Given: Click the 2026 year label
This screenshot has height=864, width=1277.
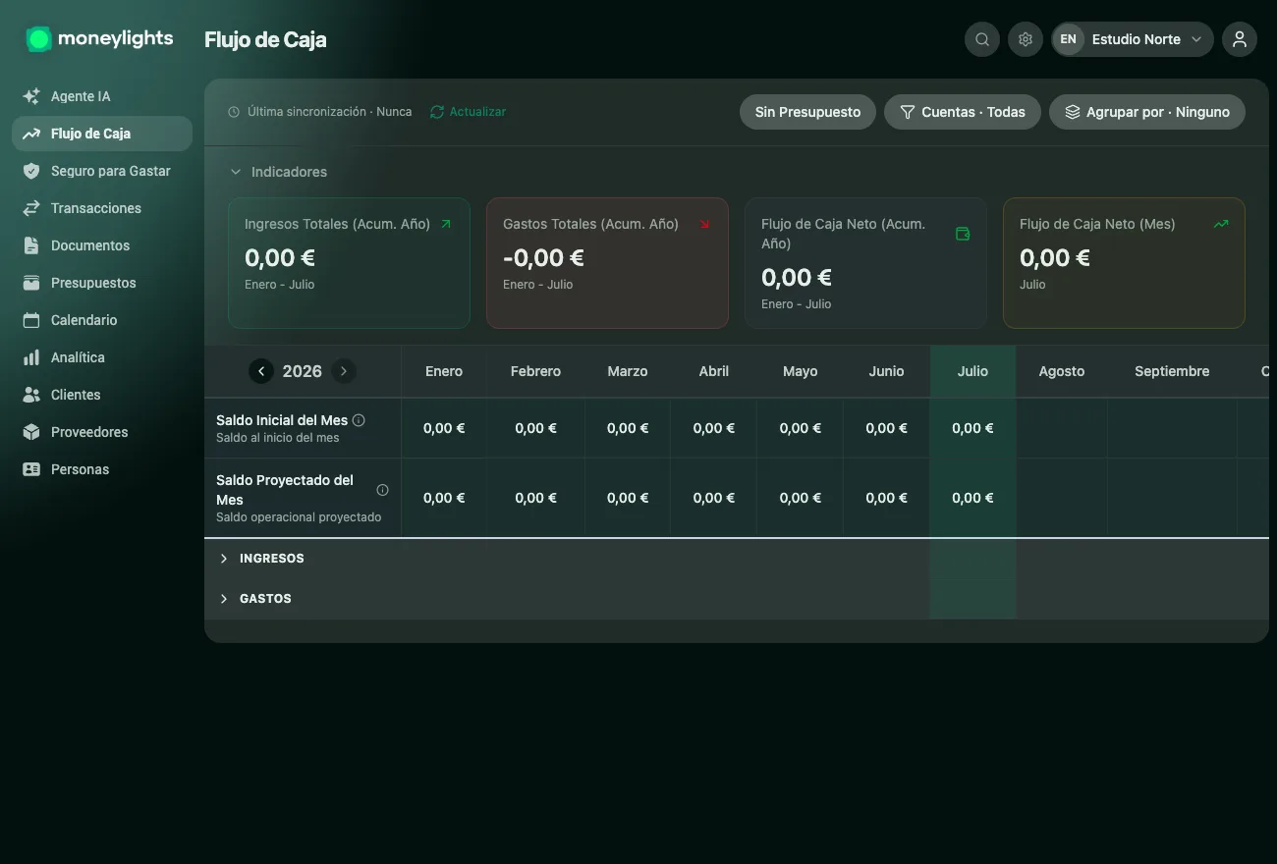Looking at the screenshot, I should click(x=303, y=371).
